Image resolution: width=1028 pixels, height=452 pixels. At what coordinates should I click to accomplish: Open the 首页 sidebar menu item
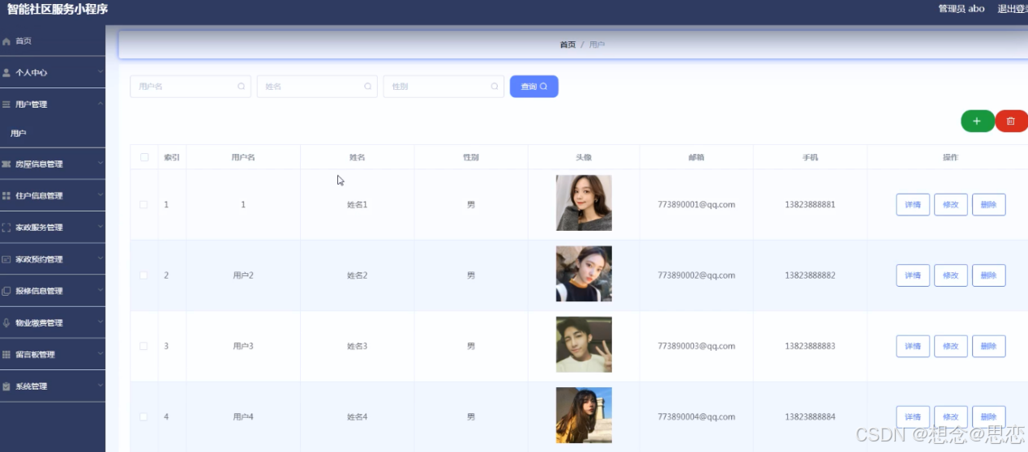pyautogui.click(x=53, y=41)
